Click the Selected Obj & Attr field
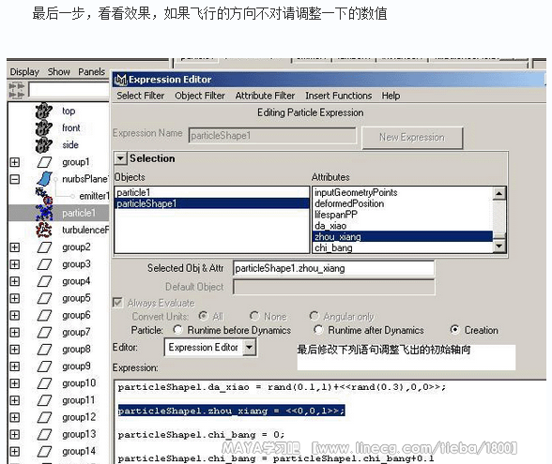The height and width of the screenshot is (464, 552). (333, 268)
